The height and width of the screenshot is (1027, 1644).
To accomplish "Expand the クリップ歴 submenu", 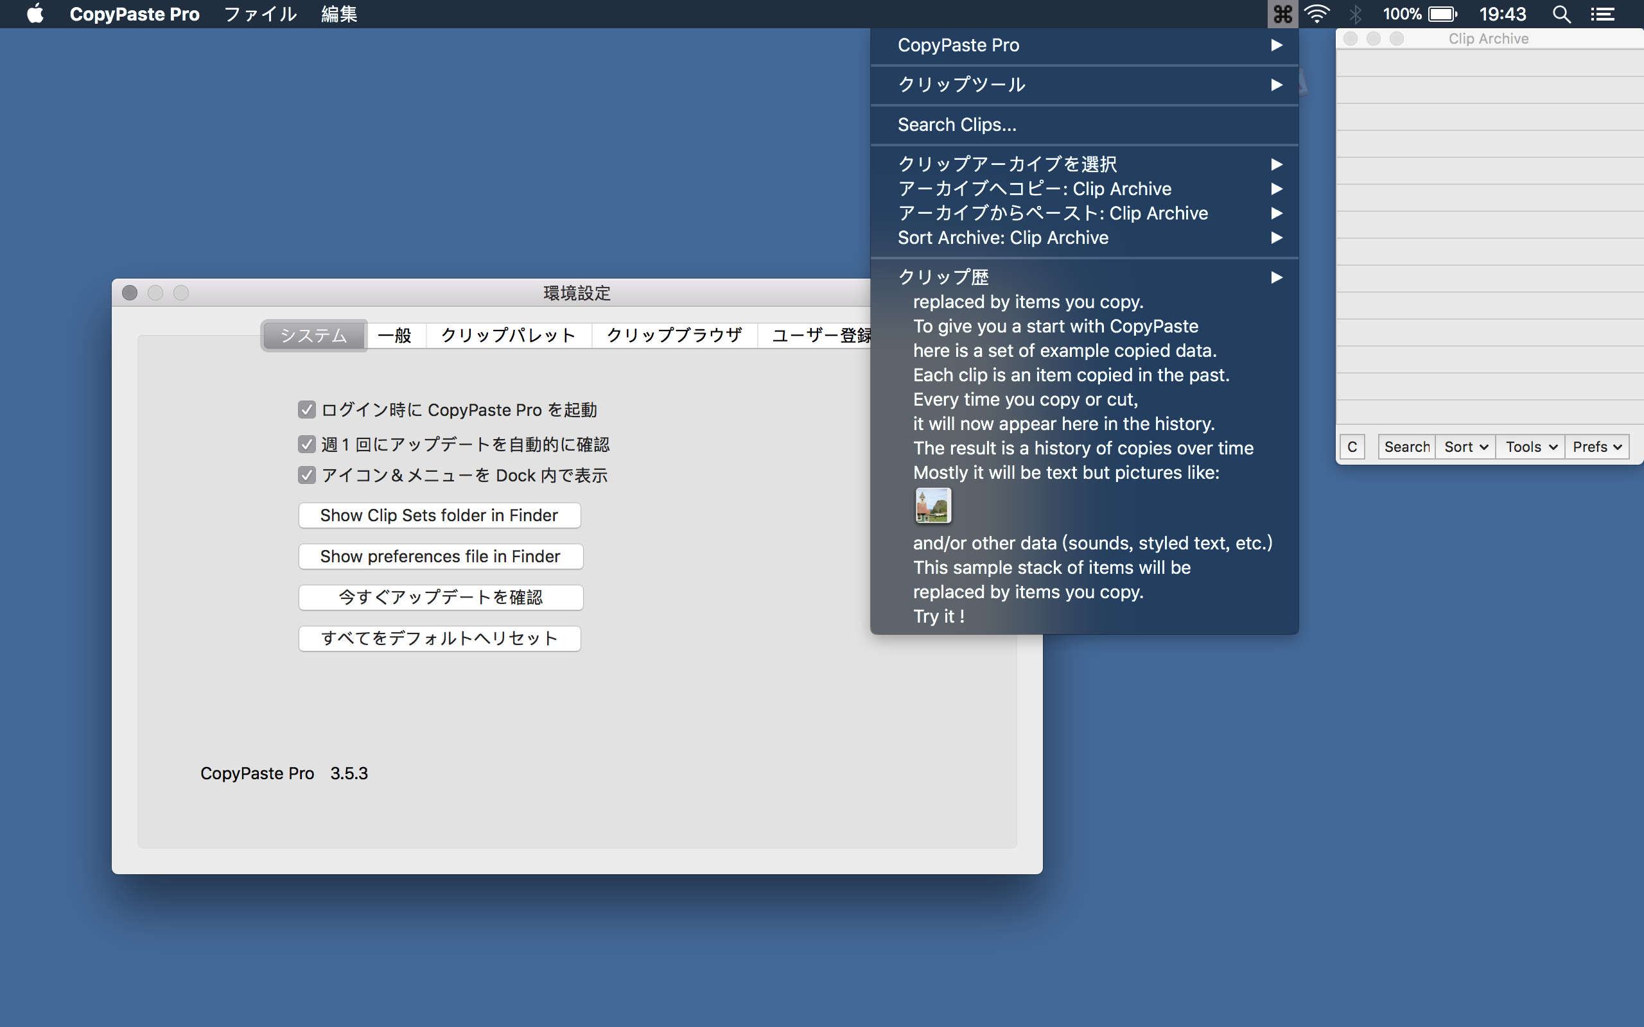I will pyautogui.click(x=1084, y=277).
